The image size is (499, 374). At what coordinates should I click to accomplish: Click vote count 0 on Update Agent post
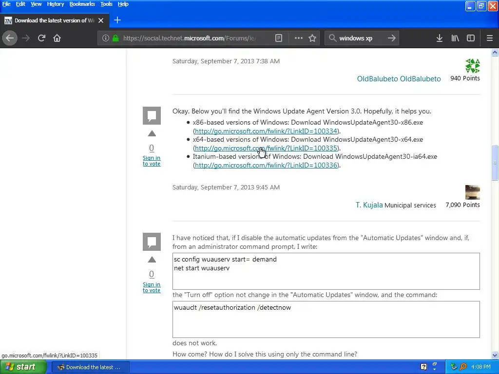coord(152,148)
